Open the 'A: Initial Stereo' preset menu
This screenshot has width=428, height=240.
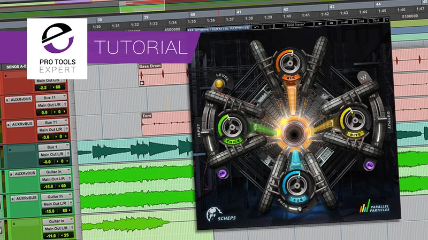point(294,25)
